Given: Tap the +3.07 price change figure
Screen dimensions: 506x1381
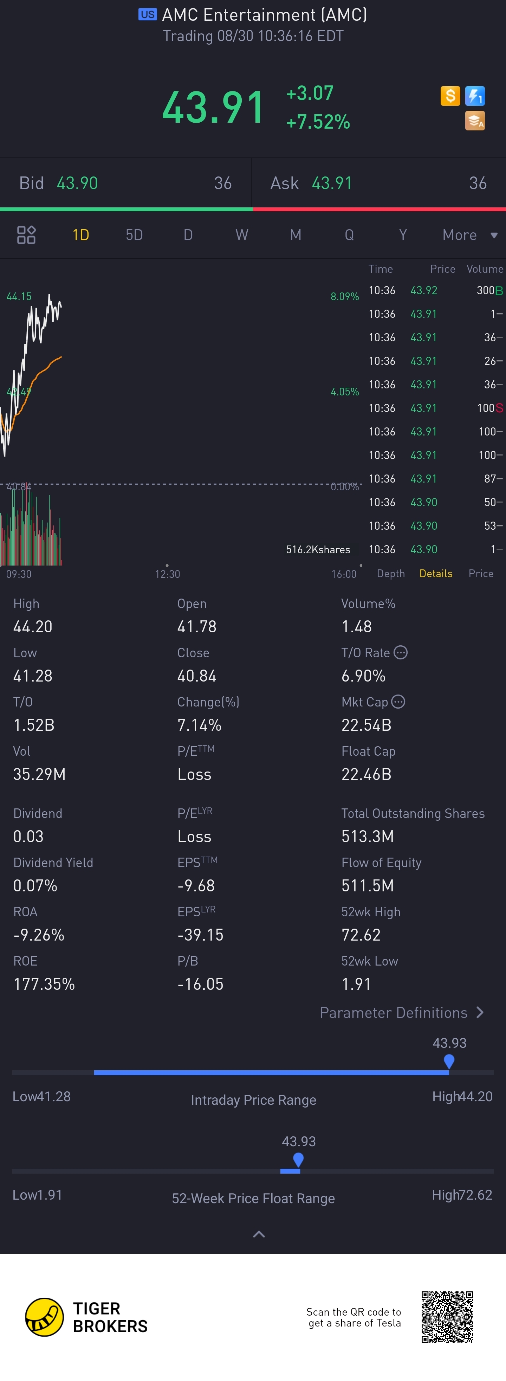Looking at the screenshot, I should tap(310, 93).
